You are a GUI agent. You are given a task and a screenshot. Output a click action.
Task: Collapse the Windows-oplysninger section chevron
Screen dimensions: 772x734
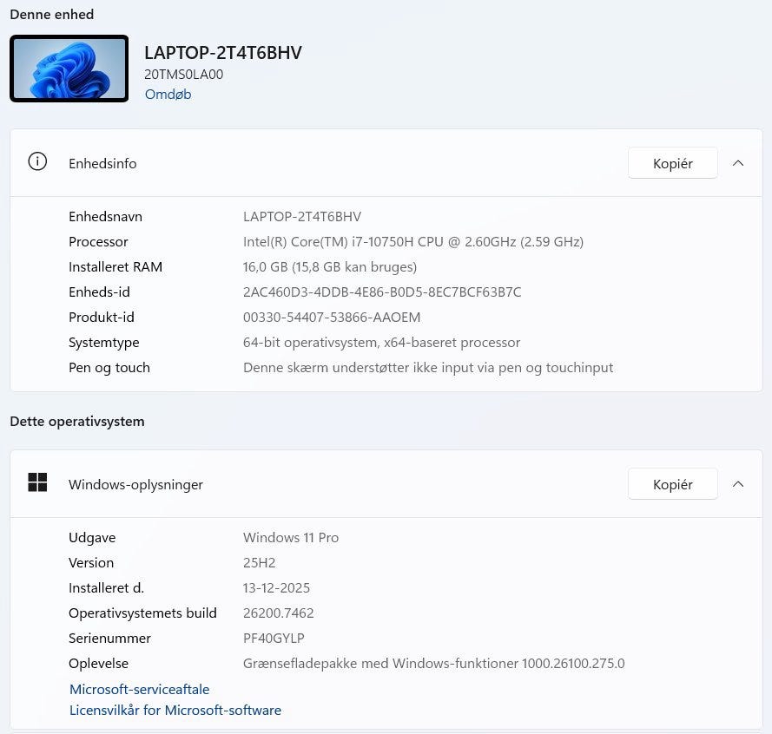coord(738,484)
